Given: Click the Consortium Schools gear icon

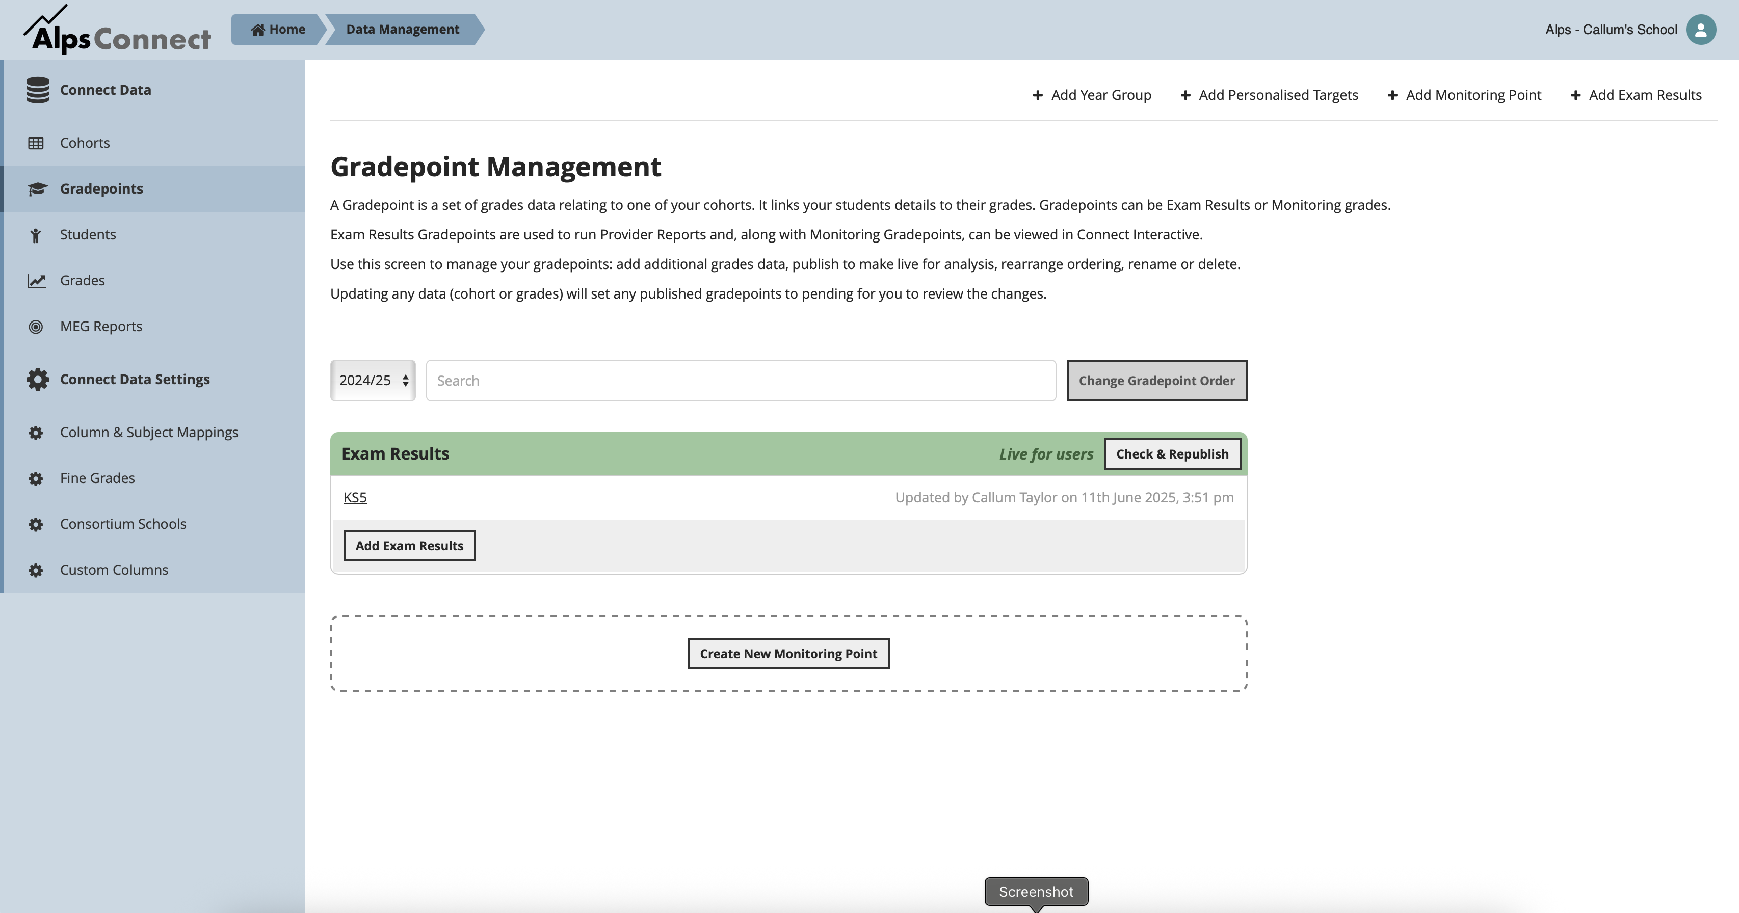Looking at the screenshot, I should [36, 524].
